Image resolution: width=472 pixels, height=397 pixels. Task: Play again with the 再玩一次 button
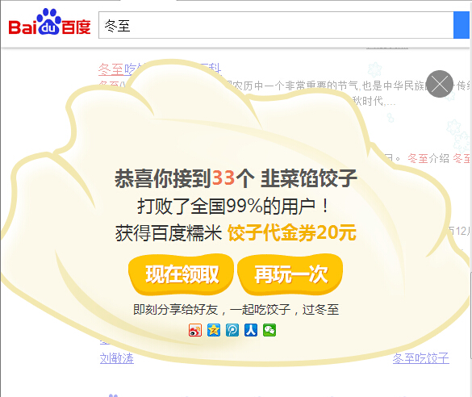click(x=290, y=274)
